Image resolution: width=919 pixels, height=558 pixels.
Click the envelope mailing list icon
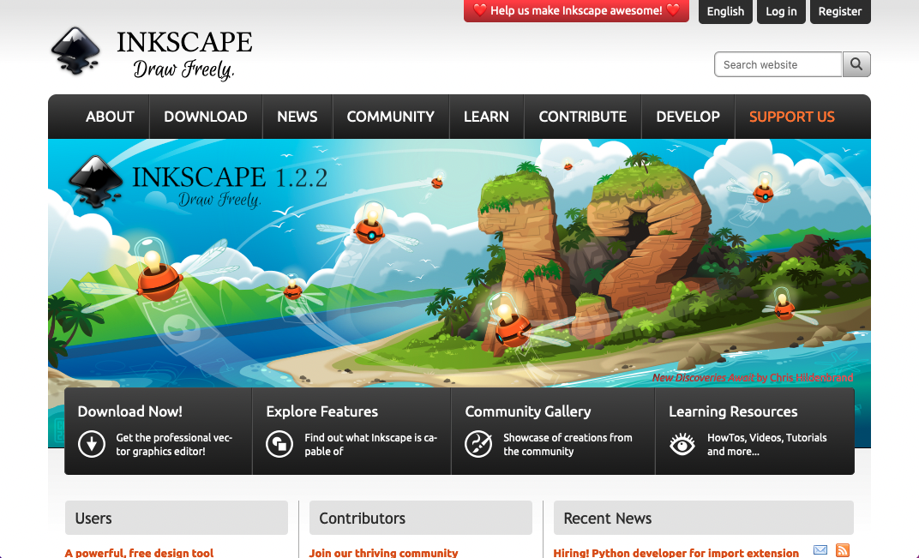coord(820,550)
